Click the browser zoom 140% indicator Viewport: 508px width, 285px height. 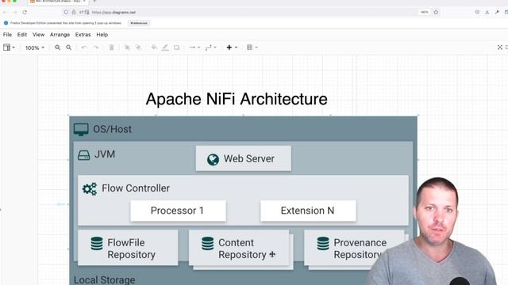pyautogui.click(x=424, y=13)
